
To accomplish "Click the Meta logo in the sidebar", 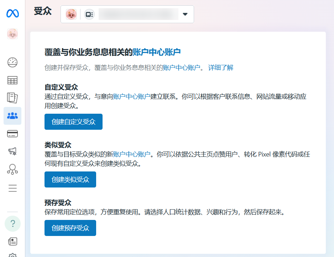I will point(12,14).
